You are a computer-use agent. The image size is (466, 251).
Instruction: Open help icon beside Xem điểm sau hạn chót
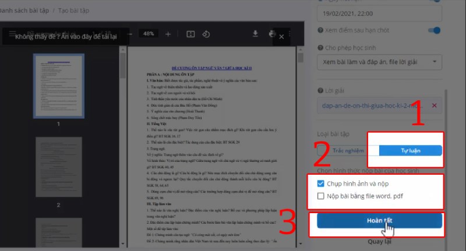pos(320,30)
